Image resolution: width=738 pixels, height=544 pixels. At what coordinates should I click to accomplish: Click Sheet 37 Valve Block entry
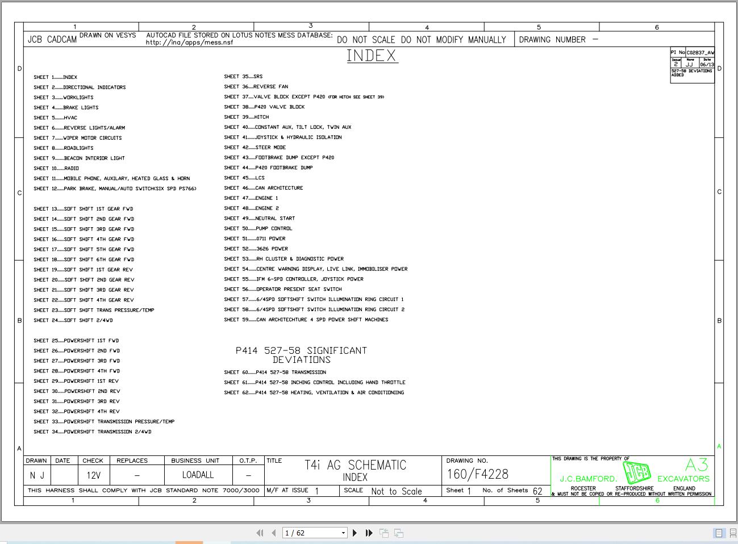[x=304, y=97]
